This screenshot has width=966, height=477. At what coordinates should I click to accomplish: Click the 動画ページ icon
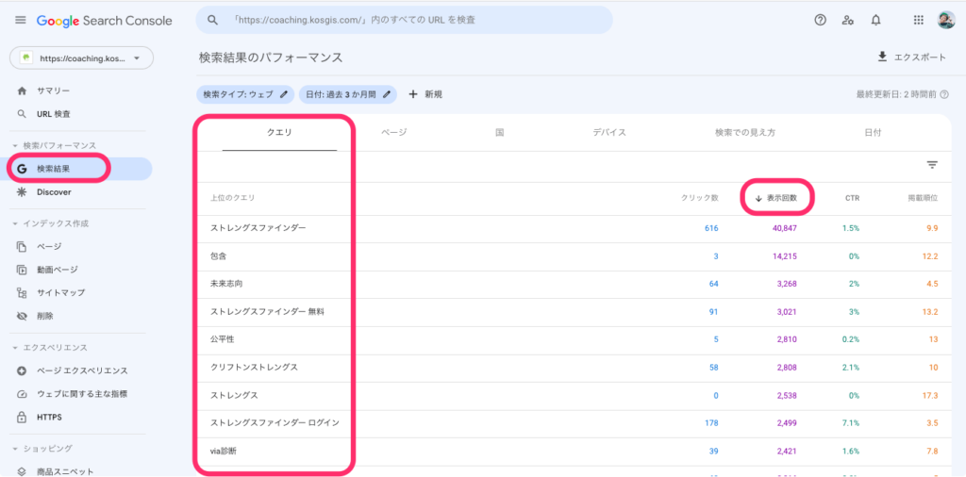[23, 270]
